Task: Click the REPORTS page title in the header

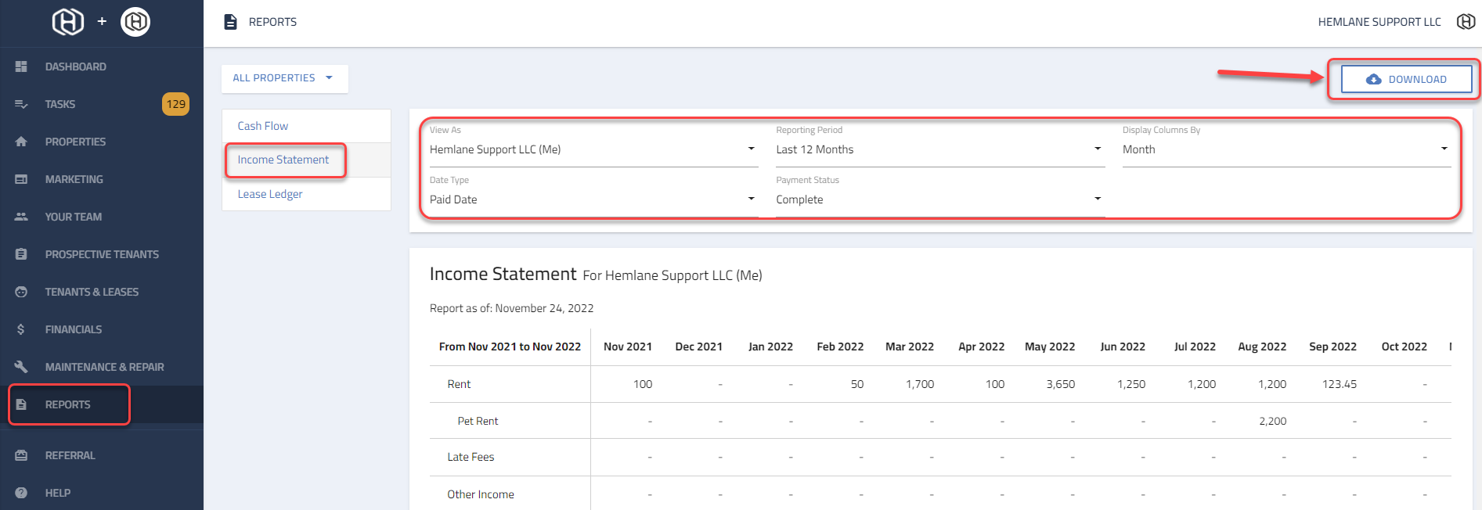Action: 272,22
